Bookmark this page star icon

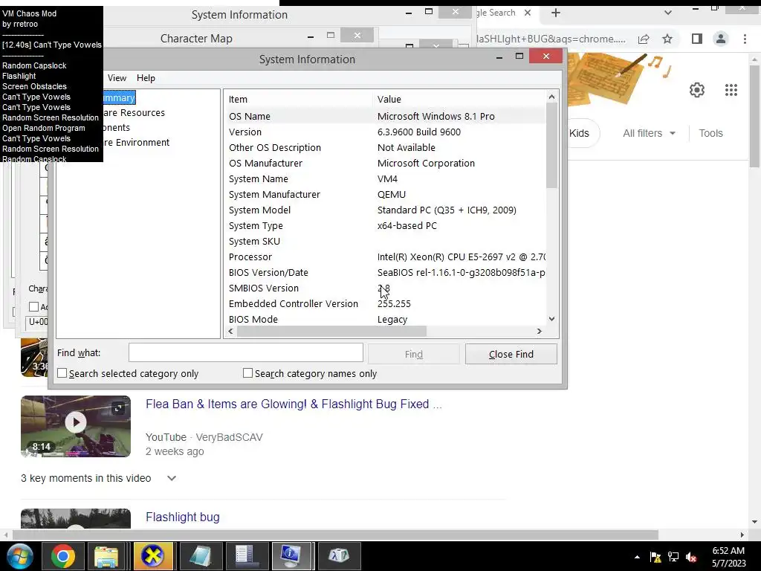[x=667, y=39]
